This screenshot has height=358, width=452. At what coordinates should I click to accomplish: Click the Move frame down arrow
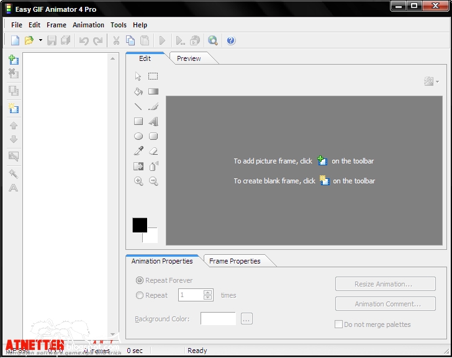click(14, 139)
